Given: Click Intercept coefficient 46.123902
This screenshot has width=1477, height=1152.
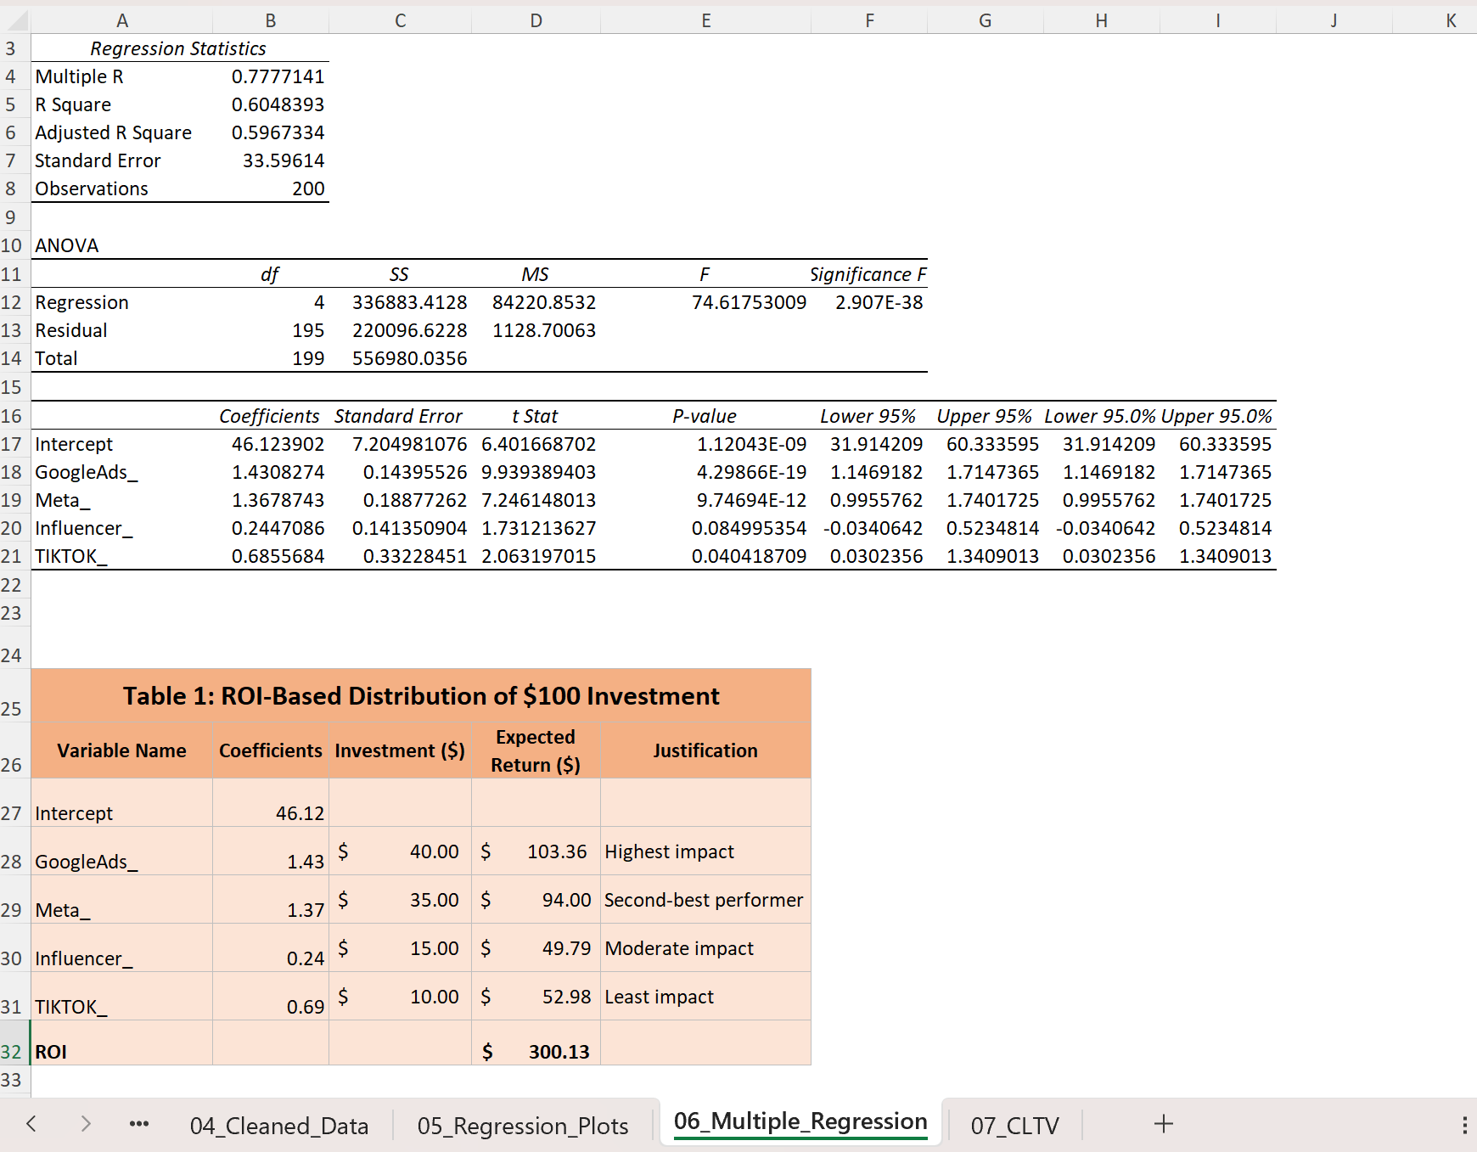Looking at the screenshot, I should (x=271, y=444).
